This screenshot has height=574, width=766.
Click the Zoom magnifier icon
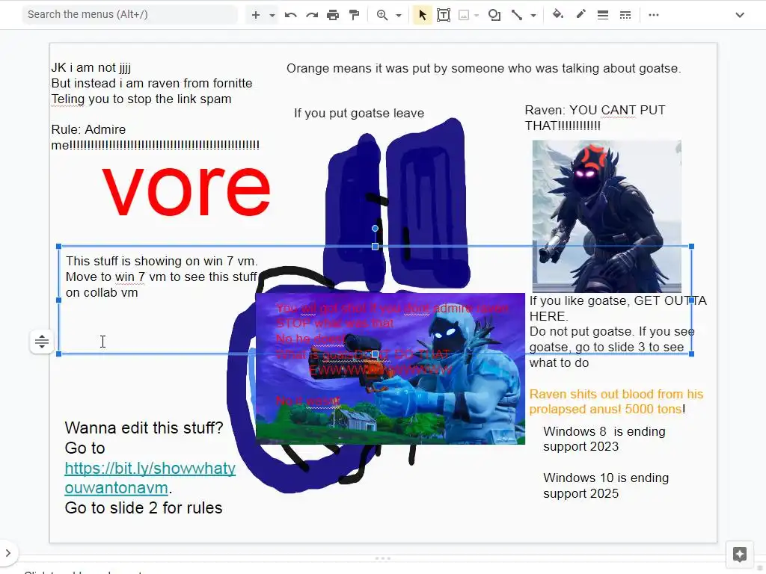(x=382, y=15)
